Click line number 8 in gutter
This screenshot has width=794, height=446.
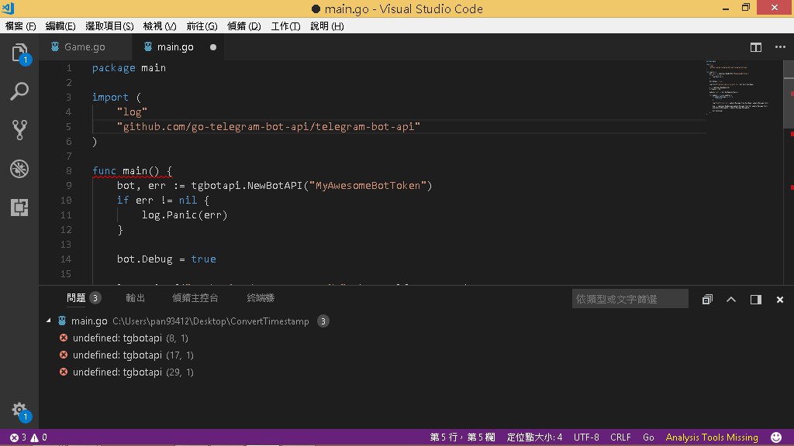tap(68, 171)
